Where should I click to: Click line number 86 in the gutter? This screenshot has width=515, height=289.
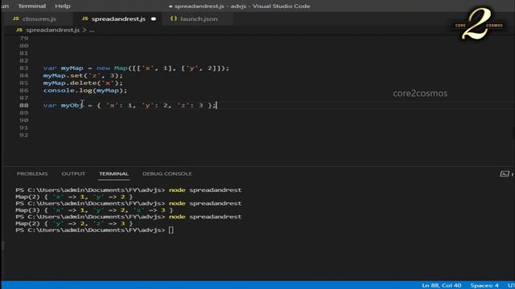click(x=23, y=90)
